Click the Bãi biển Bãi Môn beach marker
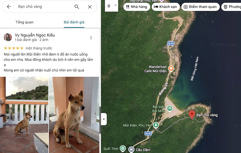This screenshot has height=153, width=241. click(170, 109)
